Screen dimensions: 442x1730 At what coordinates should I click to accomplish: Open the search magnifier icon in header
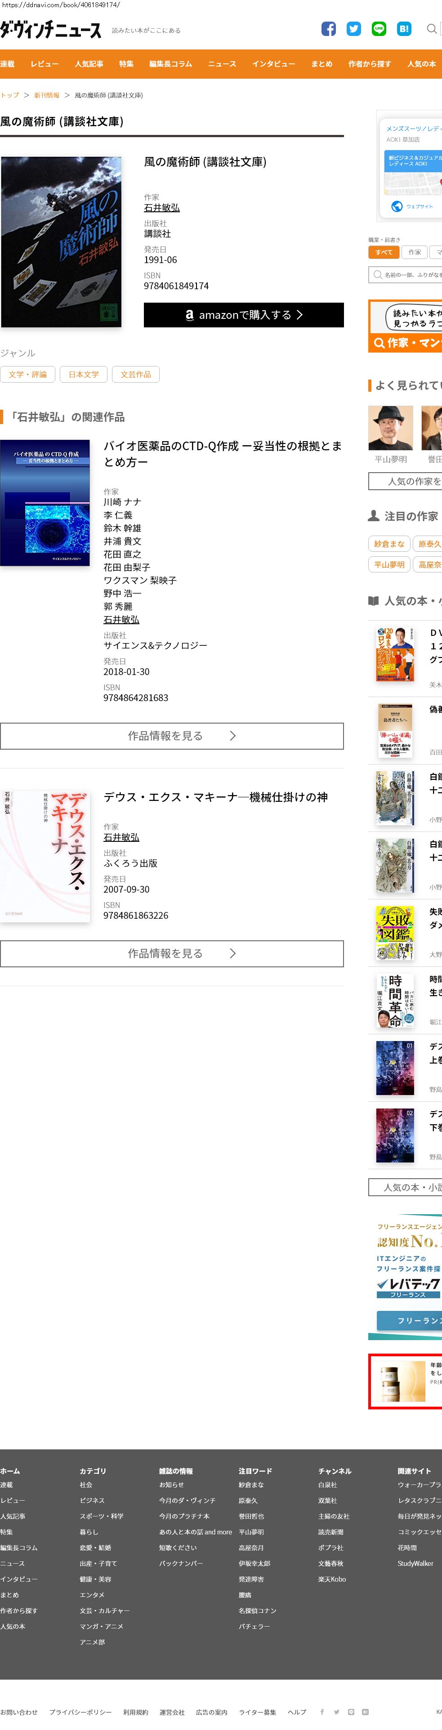click(432, 29)
